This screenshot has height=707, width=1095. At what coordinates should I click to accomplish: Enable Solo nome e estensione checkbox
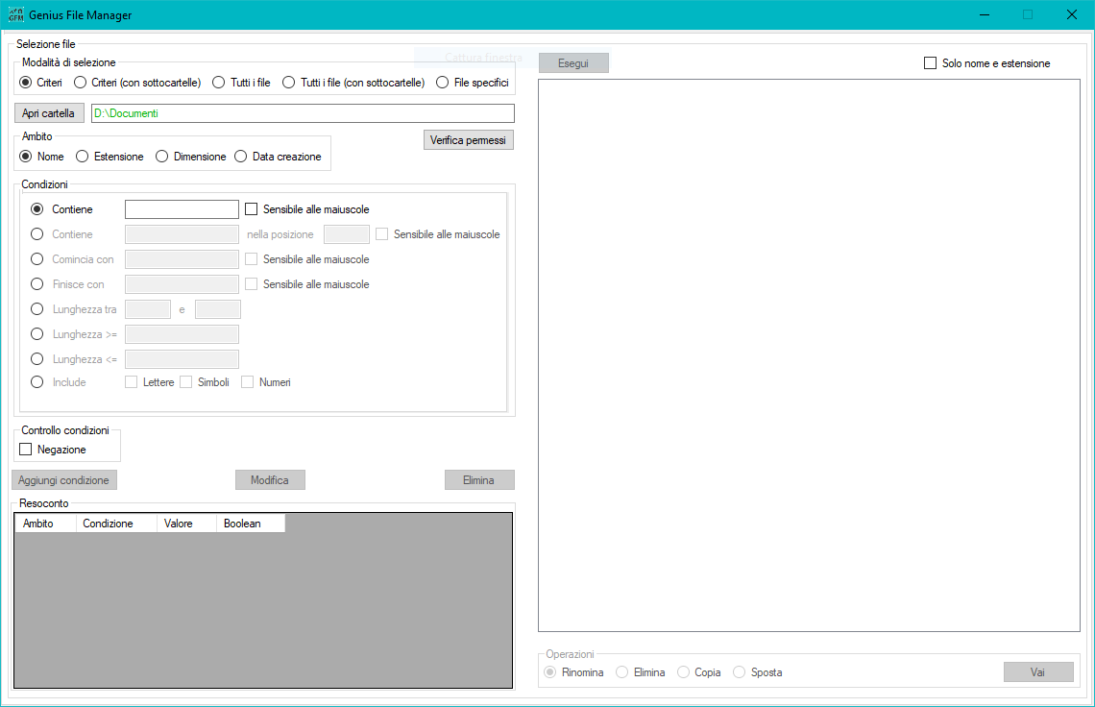pyautogui.click(x=930, y=63)
